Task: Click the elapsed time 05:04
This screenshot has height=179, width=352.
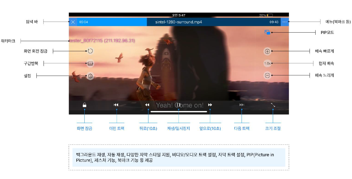Action: (84, 22)
